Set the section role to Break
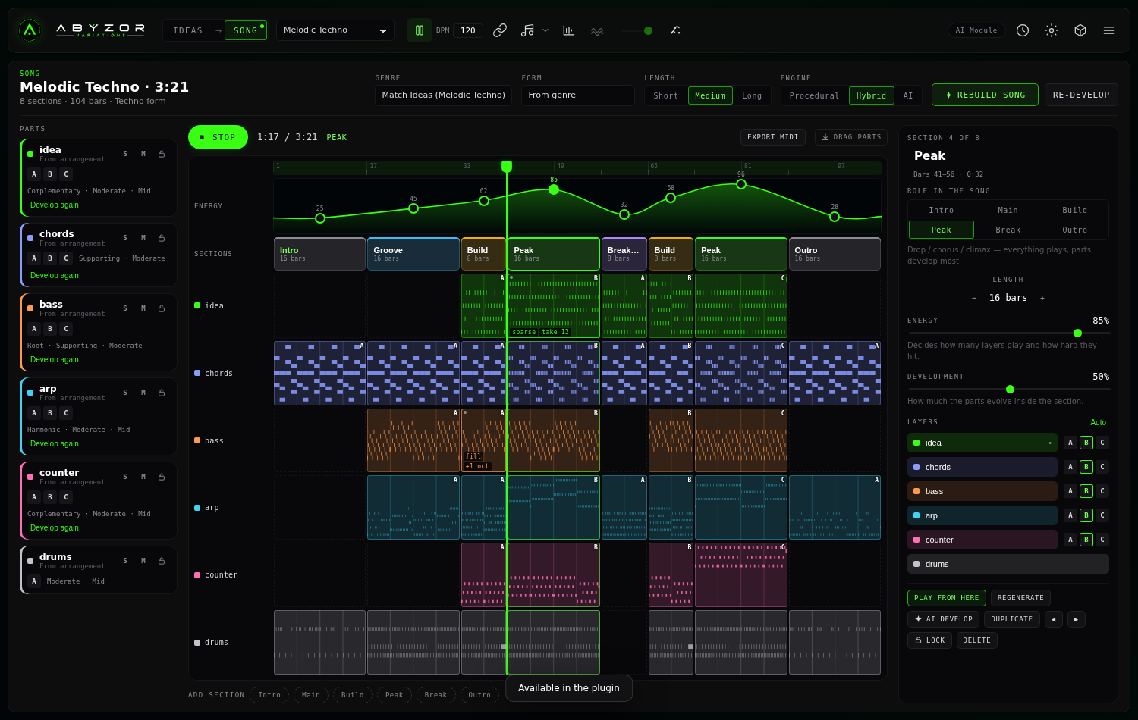The width and height of the screenshot is (1138, 720). coord(1008,230)
